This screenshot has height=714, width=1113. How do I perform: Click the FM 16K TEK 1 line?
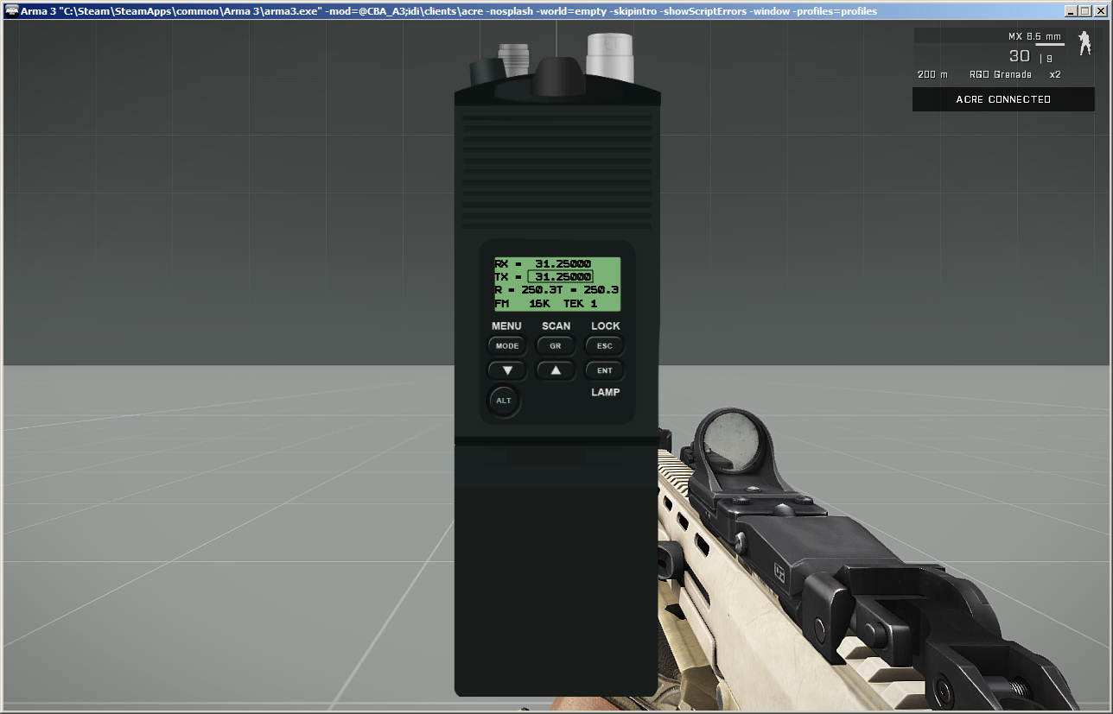[545, 304]
